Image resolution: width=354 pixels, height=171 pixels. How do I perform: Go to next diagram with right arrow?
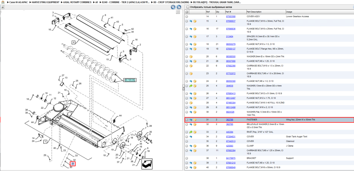point(178,7)
